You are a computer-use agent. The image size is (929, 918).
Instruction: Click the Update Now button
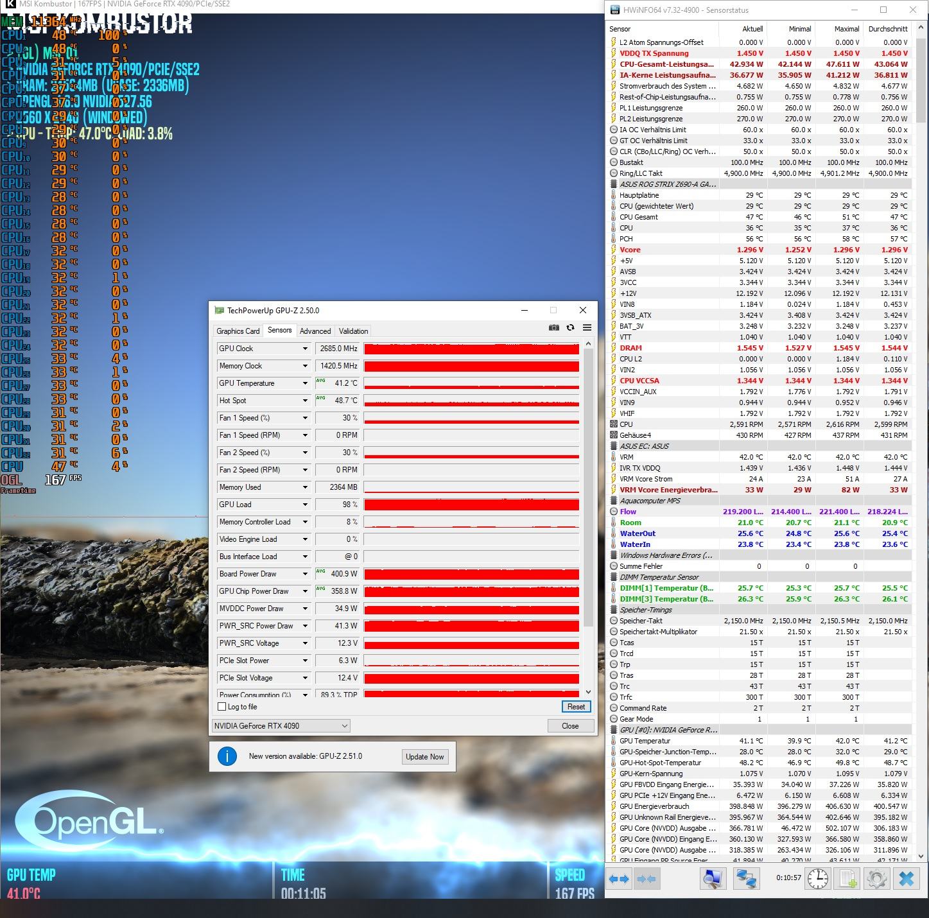click(424, 757)
